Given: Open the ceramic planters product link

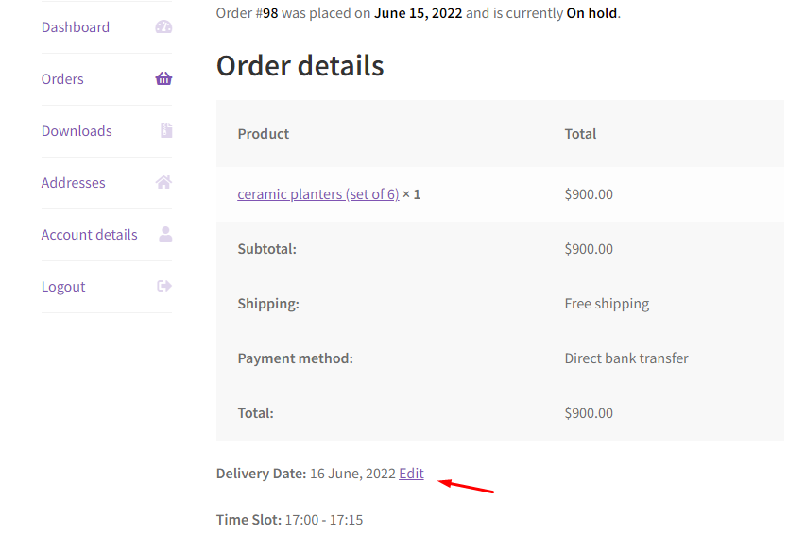Looking at the screenshot, I should click(317, 194).
